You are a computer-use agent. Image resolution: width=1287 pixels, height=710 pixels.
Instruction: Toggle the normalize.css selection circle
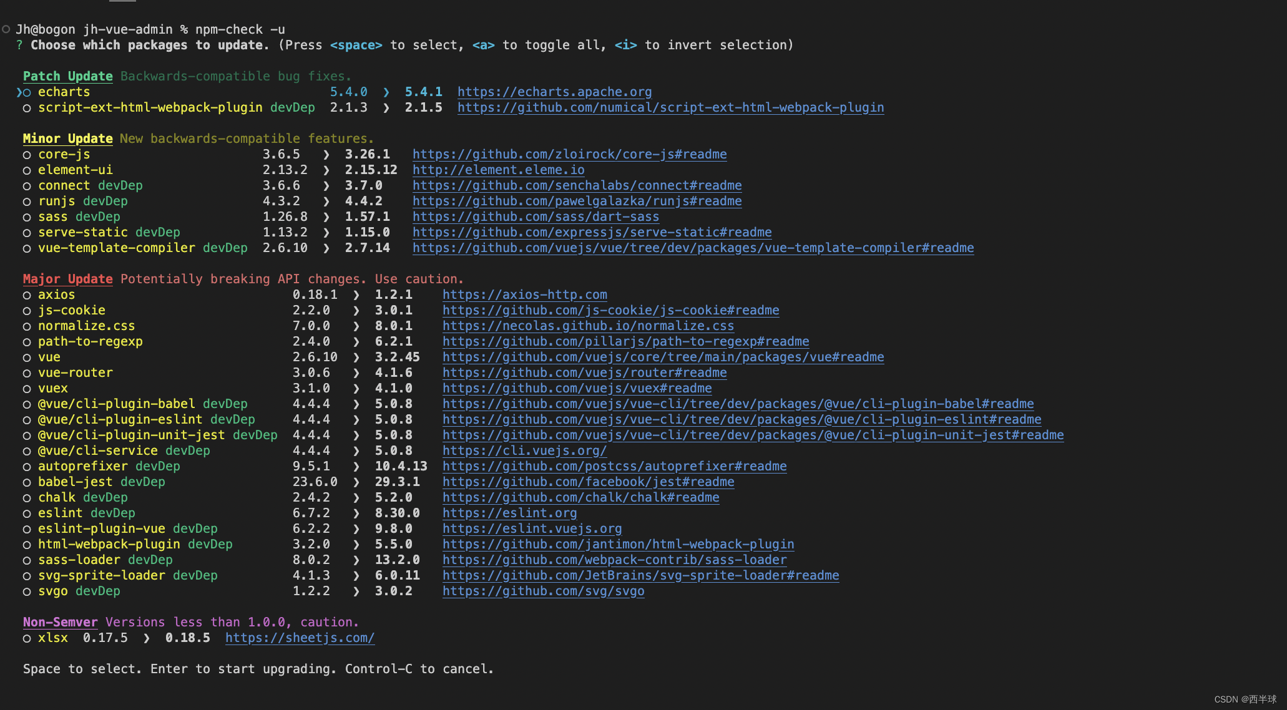27,326
